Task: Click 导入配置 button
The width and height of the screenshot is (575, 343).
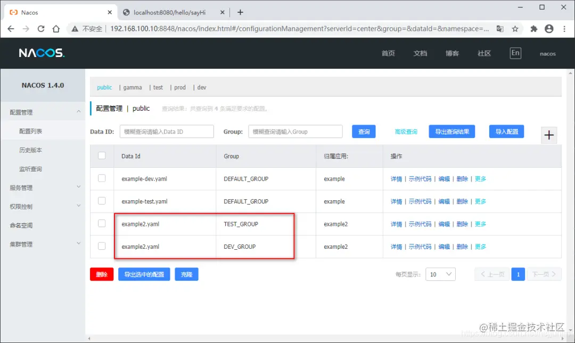Action: pyautogui.click(x=506, y=132)
